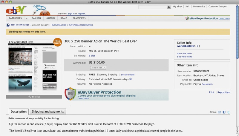
Task: Click PayPal See details link
Action: coord(207,84)
